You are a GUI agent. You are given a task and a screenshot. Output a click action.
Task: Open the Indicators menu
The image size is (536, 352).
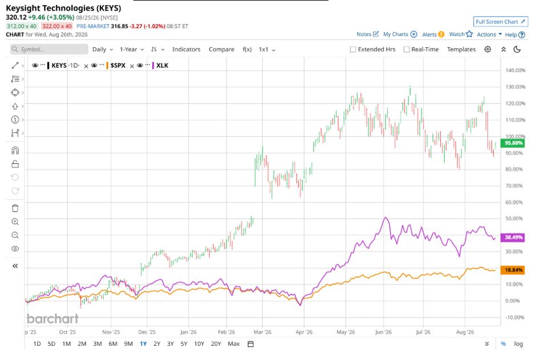pyautogui.click(x=186, y=50)
